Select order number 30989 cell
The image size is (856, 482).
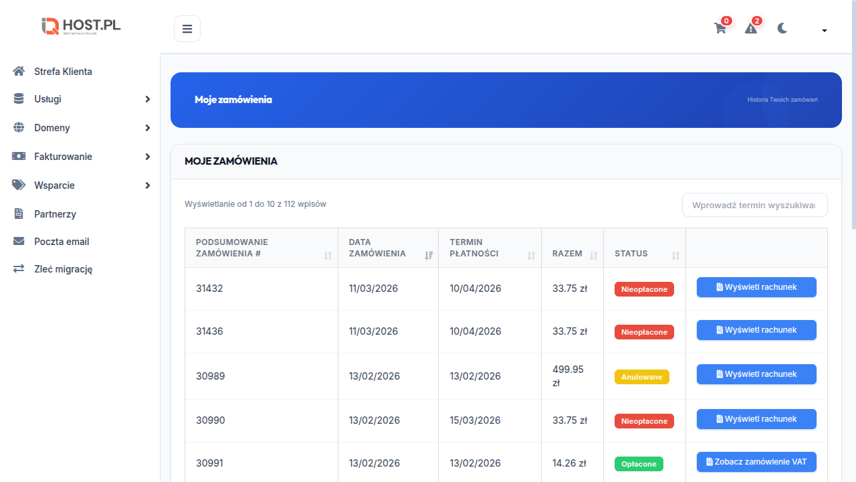pos(261,376)
